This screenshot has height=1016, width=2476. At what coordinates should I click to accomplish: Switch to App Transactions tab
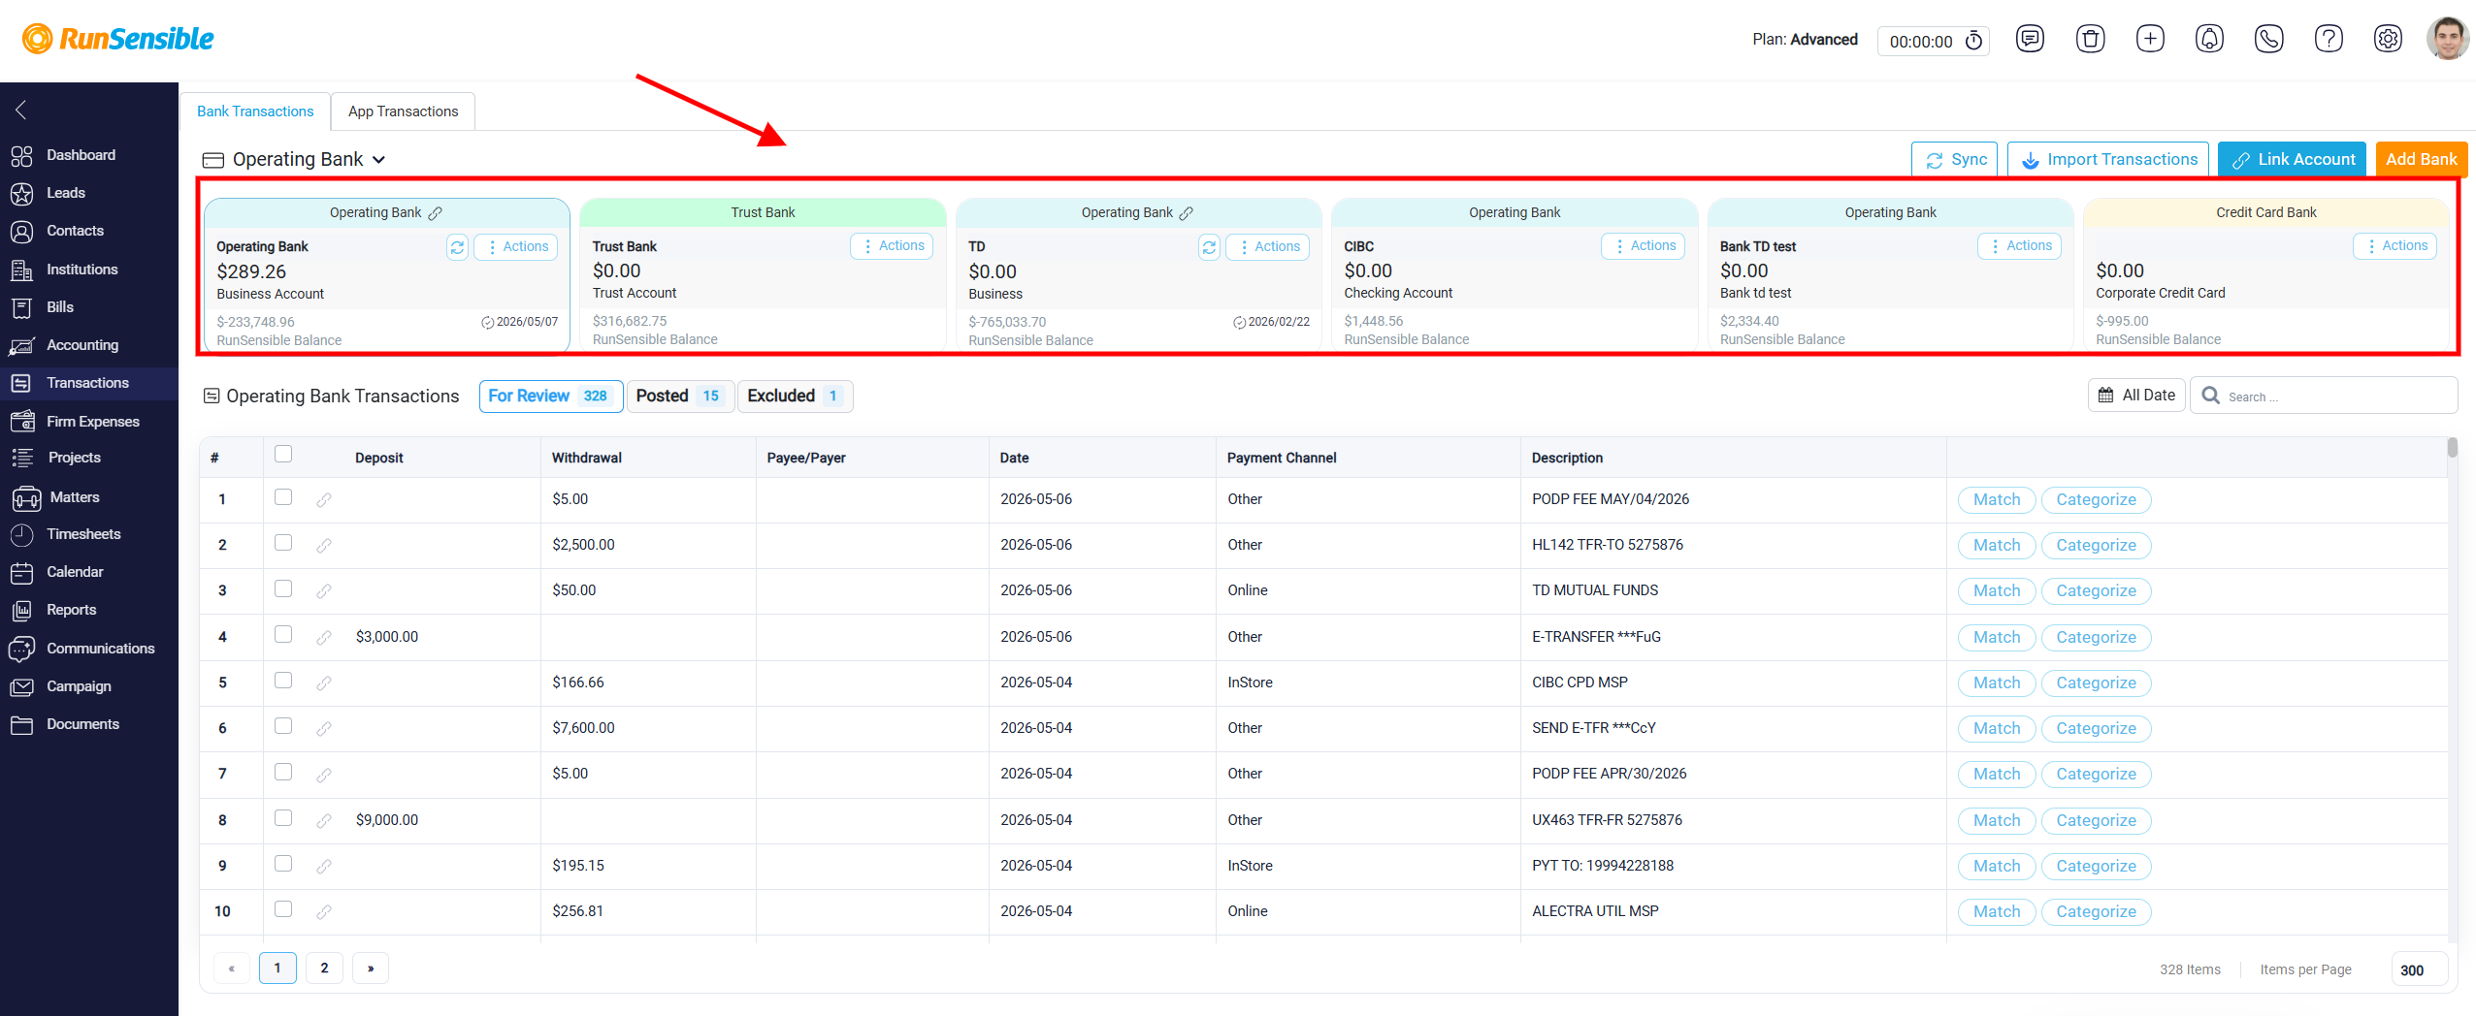pyautogui.click(x=403, y=111)
